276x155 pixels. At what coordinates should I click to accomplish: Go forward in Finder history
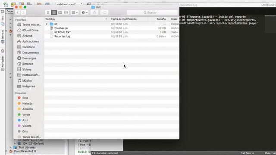[23, 12]
